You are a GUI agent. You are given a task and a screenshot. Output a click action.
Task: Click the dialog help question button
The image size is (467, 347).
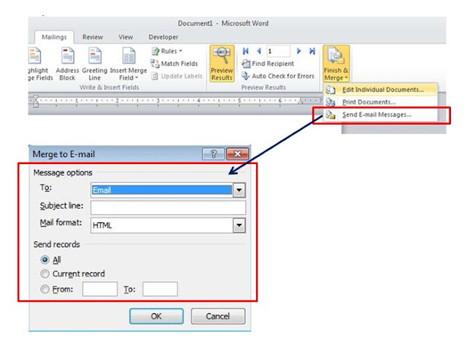point(213,154)
